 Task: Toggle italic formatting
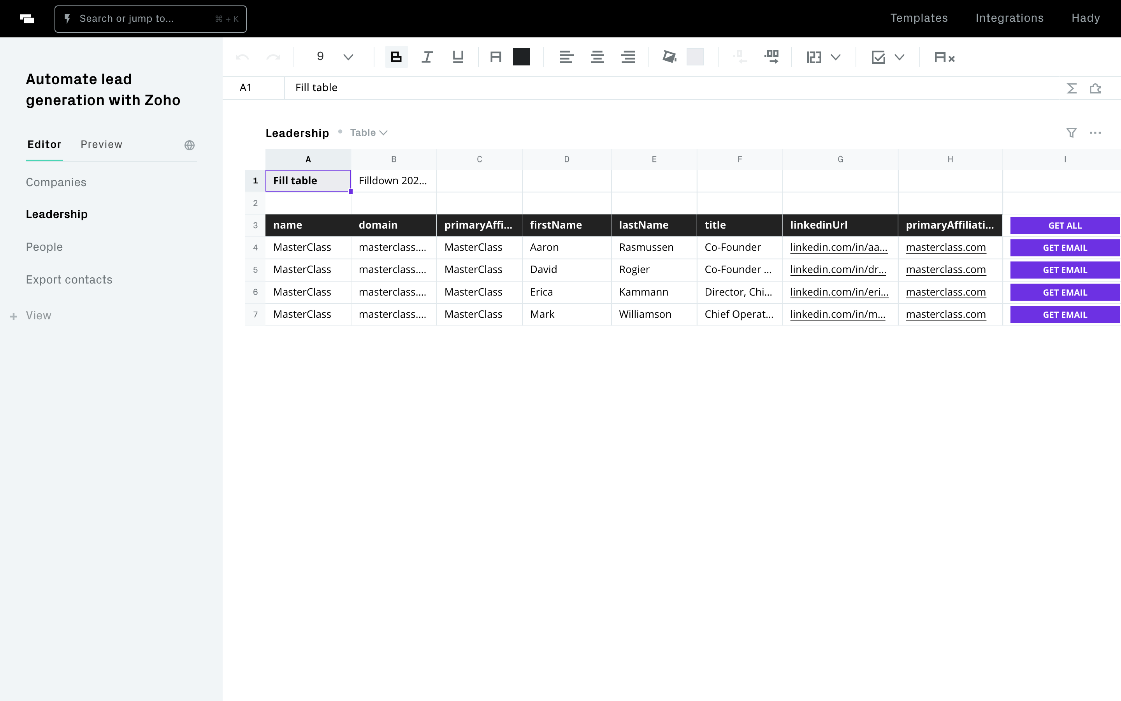pyautogui.click(x=427, y=57)
